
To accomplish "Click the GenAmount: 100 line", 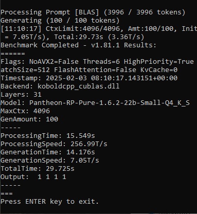I will pos(29,119).
